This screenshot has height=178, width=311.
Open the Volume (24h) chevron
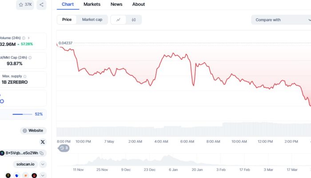tap(29, 38)
